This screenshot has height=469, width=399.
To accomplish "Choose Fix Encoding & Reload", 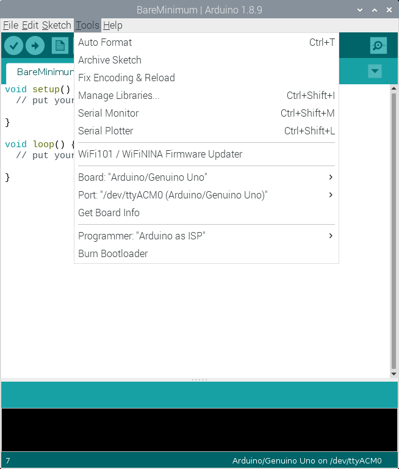I will (206, 78).
